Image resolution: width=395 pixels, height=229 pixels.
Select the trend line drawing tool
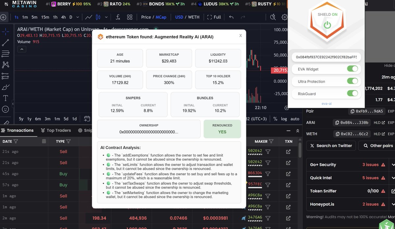[x=5, y=43]
